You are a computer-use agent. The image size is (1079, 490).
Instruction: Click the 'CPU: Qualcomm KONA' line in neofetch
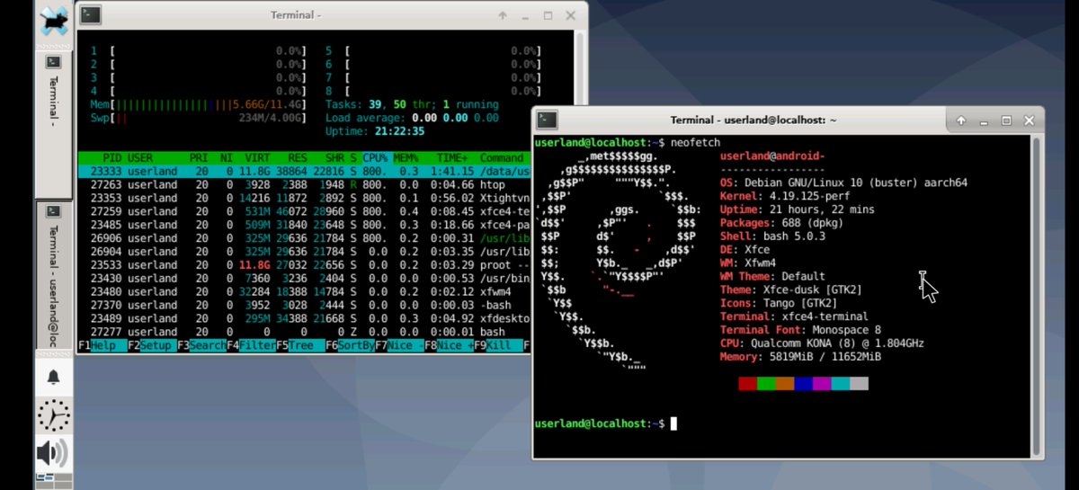822,343
